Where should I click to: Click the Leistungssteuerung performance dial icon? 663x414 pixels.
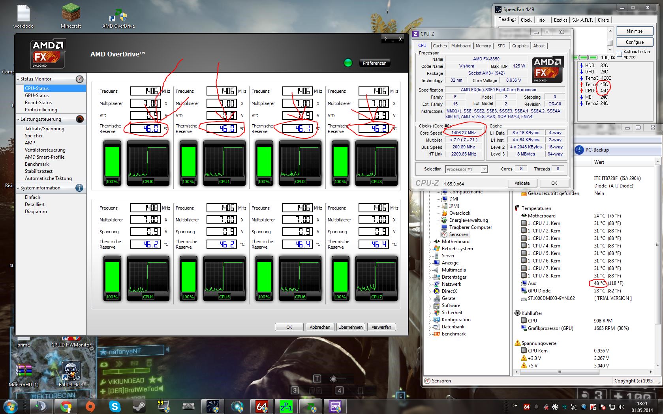(x=80, y=119)
